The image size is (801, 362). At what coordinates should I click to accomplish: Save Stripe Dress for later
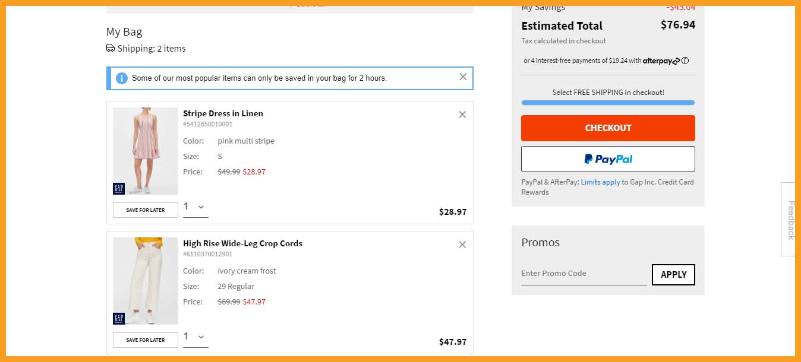tap(146, 210)
